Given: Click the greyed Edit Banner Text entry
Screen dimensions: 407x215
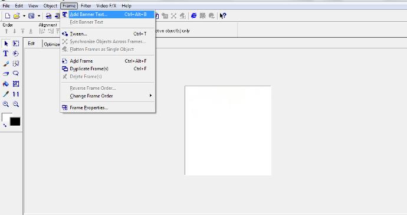Looking at the screenshot, I should click(108, 22).
